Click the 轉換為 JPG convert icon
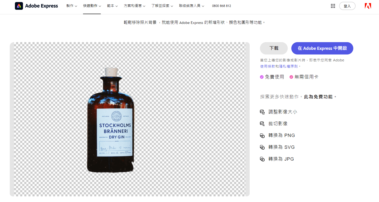The height and width of the screenshot is (202, 379). [x=262, y=159]
